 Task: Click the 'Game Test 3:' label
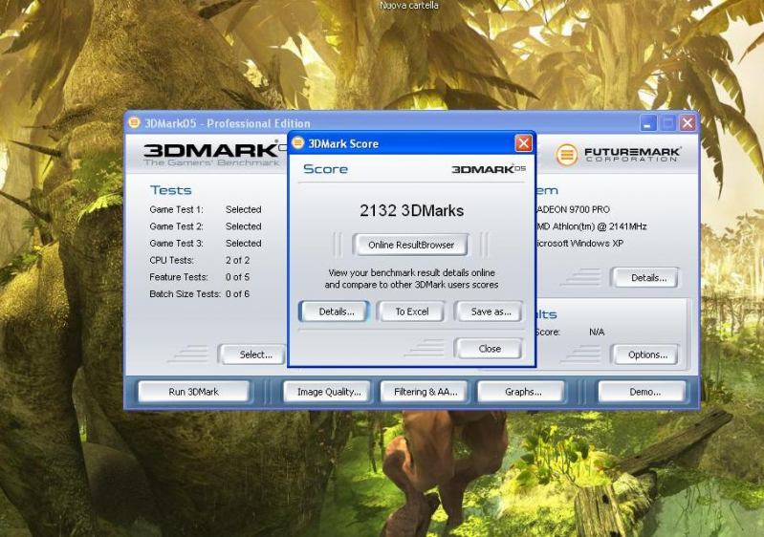click(x=176, y=244)
